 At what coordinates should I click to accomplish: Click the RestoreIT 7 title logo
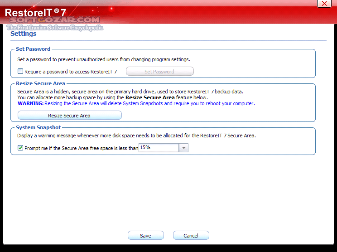(x=35, y=13)
